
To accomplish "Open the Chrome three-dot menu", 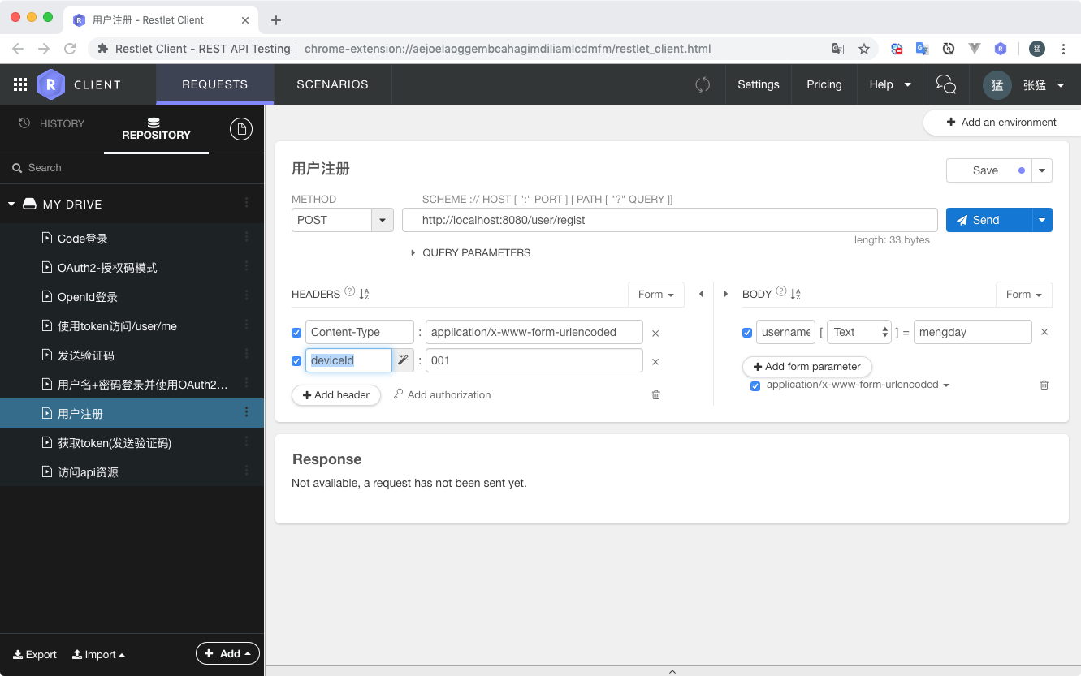I will pyautogui.click(x=1063, y=49).
